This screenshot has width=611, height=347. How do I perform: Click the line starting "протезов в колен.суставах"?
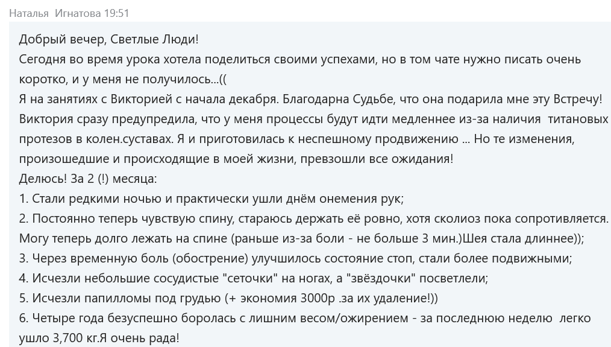[297, 139]
